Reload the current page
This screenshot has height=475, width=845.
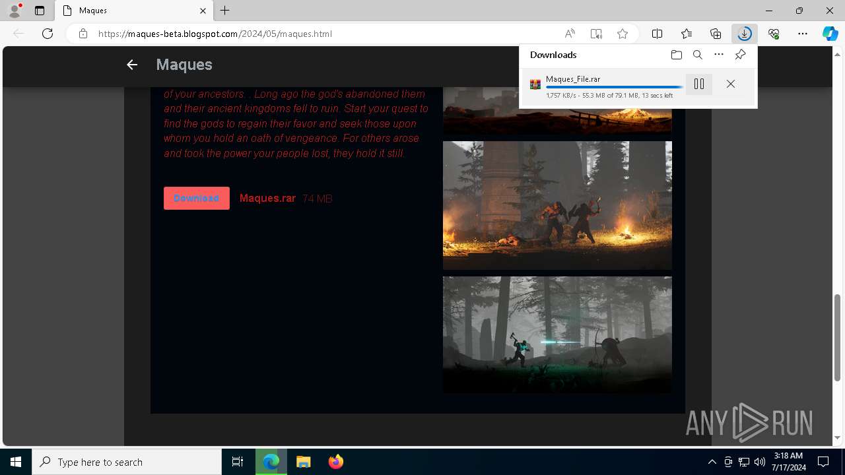pyautogui.click(x=48, y=34)
